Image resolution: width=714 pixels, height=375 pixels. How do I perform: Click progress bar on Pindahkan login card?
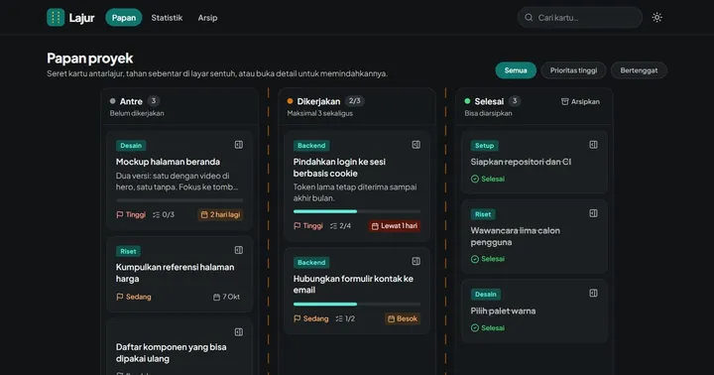(x=357, y=211)
